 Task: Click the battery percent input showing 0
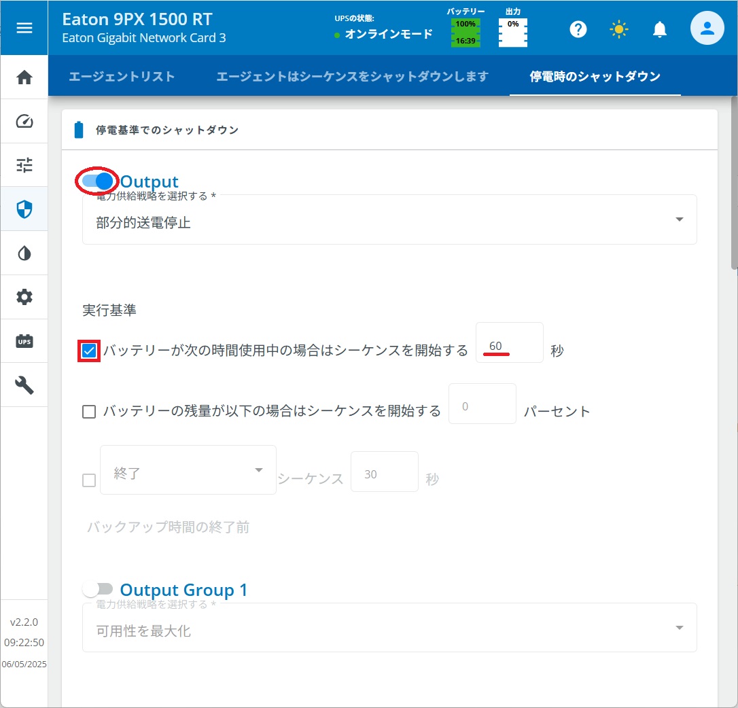point(482,404)
